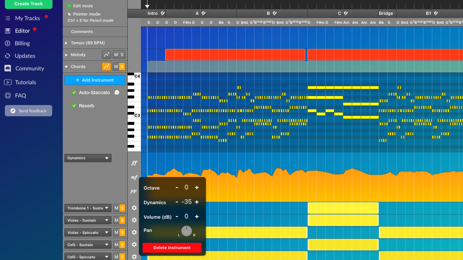The height and width of the screenshot is (260, 463).
Task: Go to My Tracks in sidebar
Action: click(x=27, y=18)
